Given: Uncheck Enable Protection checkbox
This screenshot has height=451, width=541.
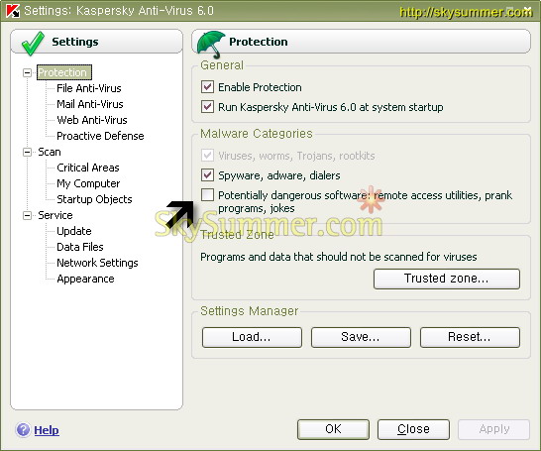Looking at the screenshot, I should point(207,87).
